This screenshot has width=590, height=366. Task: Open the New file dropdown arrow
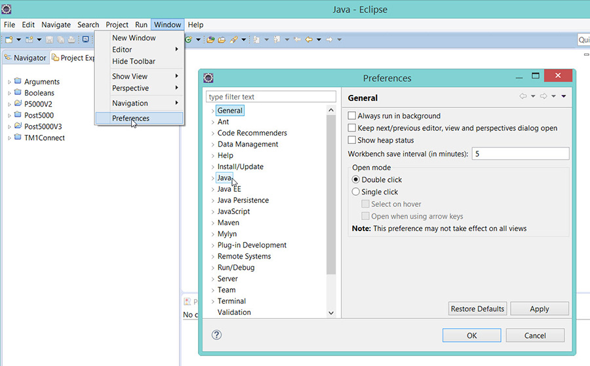(18, 39)
